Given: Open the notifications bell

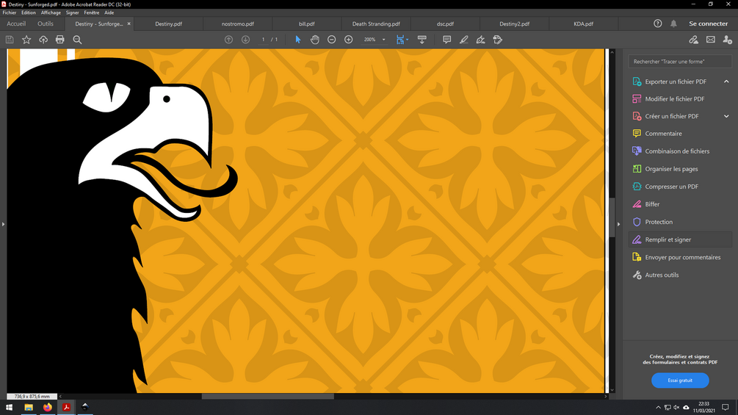Looking at the screenshot, I should click(x=673, y=24).
